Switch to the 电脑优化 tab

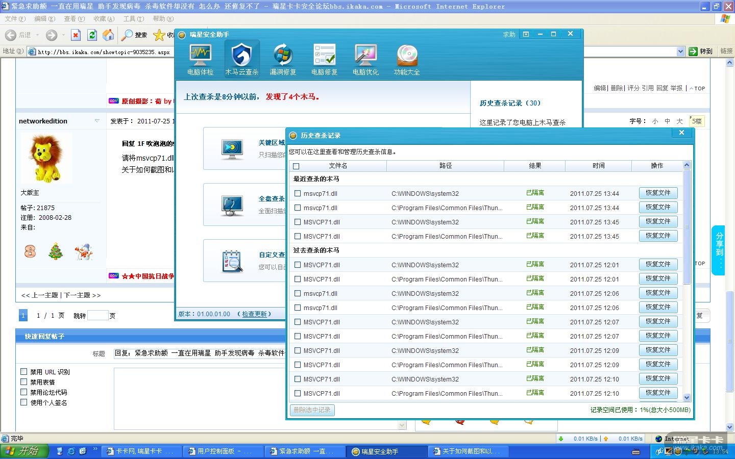pyautogui.click(x=365, y=60)
